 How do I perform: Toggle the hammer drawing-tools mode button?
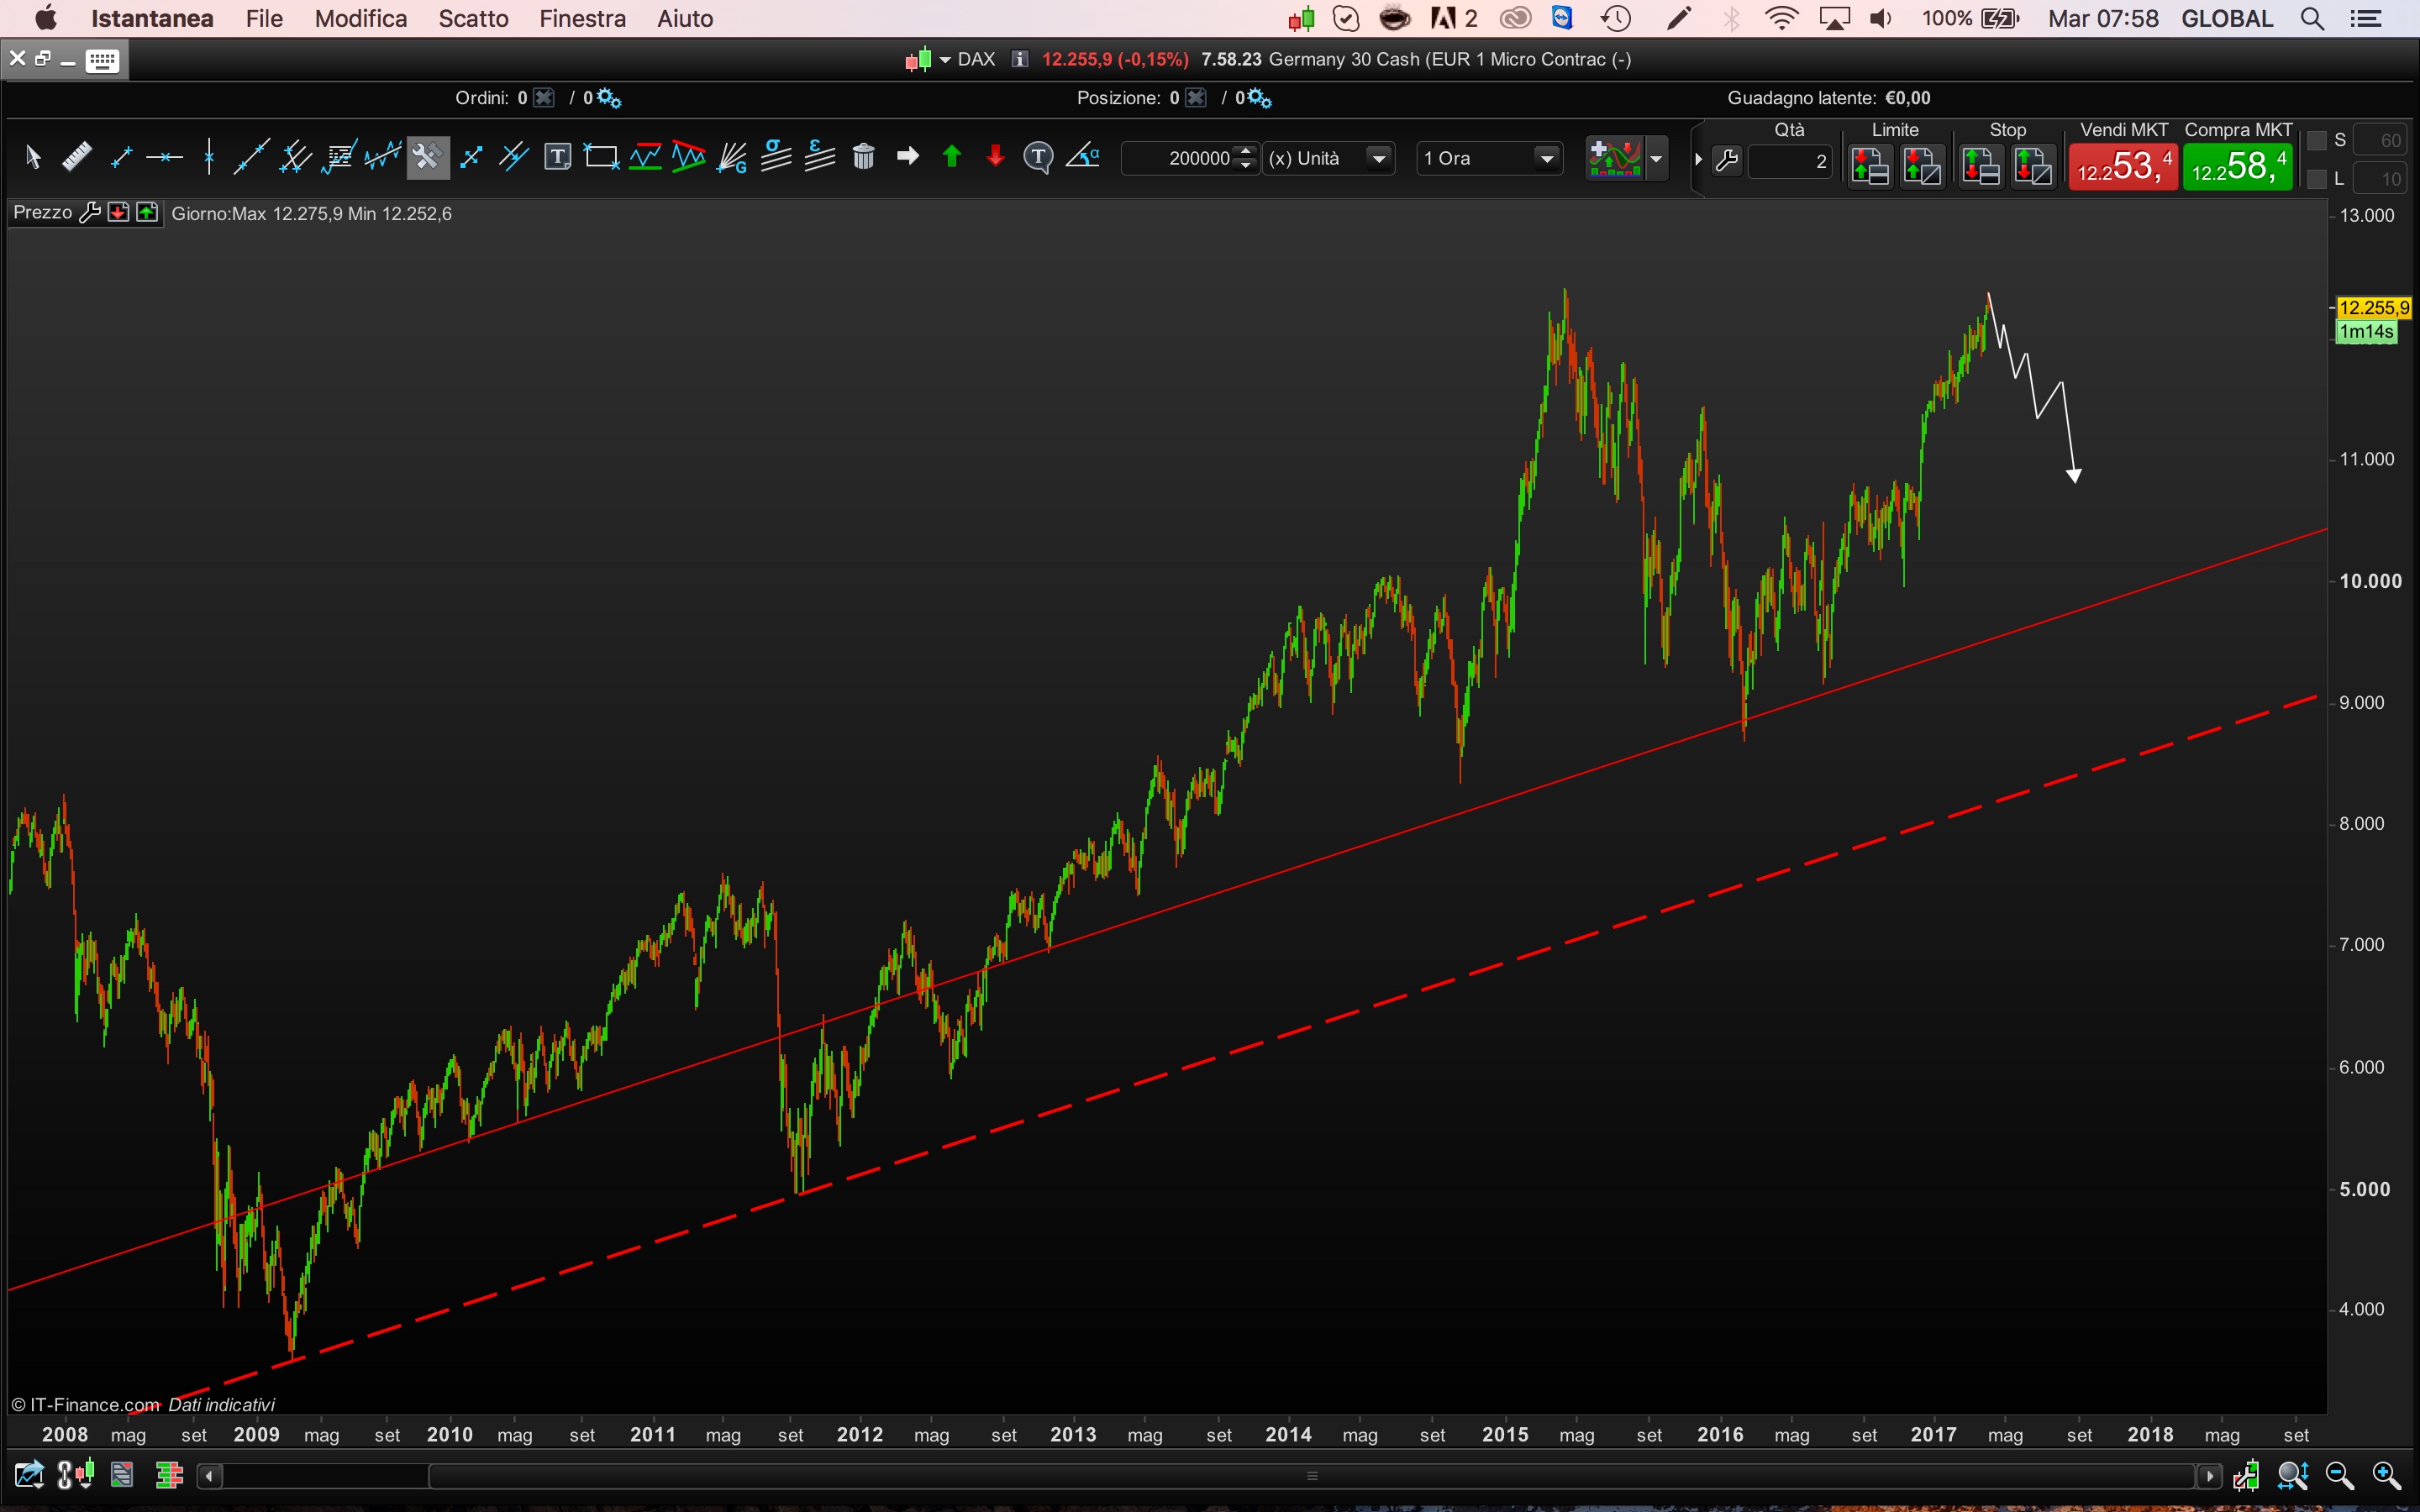(x=427, y=157)
